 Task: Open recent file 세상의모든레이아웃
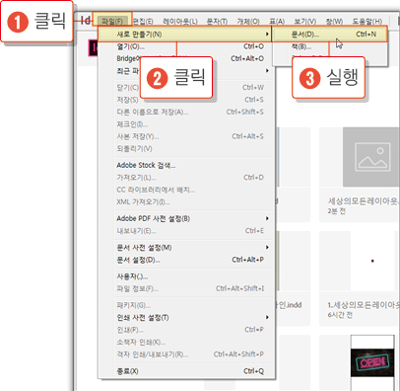point(364,200)
